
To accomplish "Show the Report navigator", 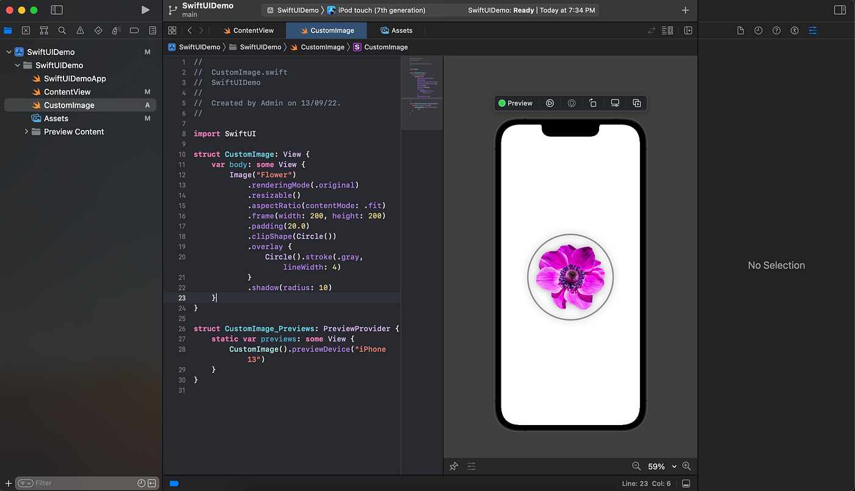I will pos(152,30).
